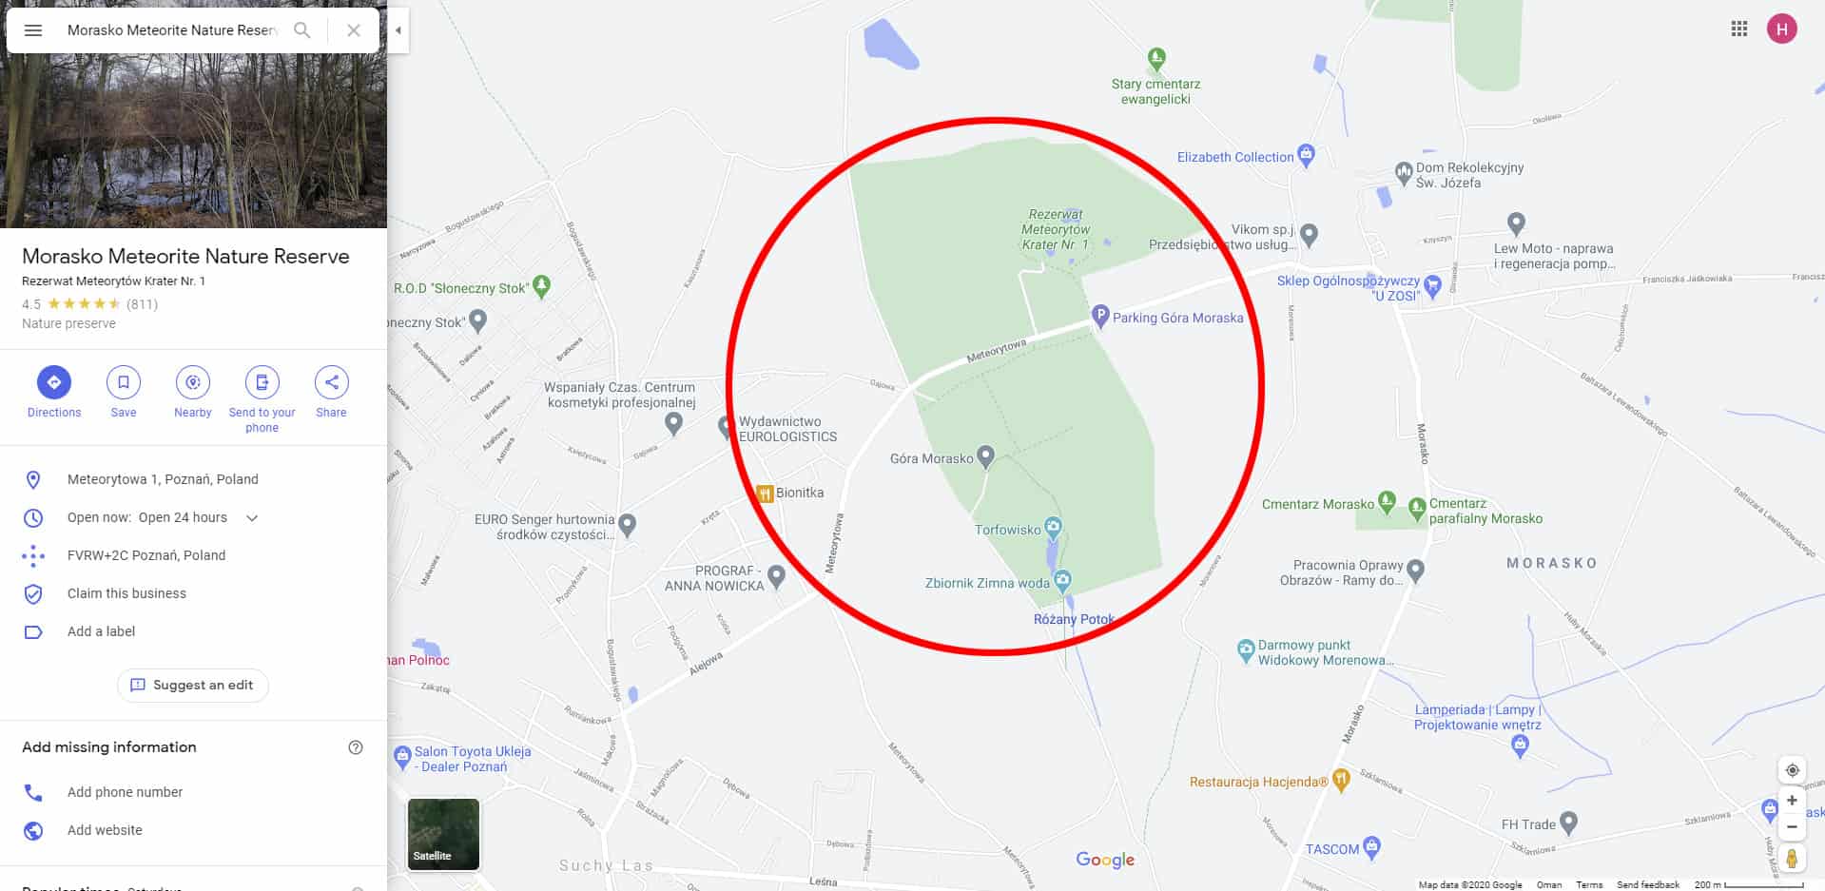This screenshot has width=1825, height=891.
Task: Zoom out on the map
Action: point(1792,827)
